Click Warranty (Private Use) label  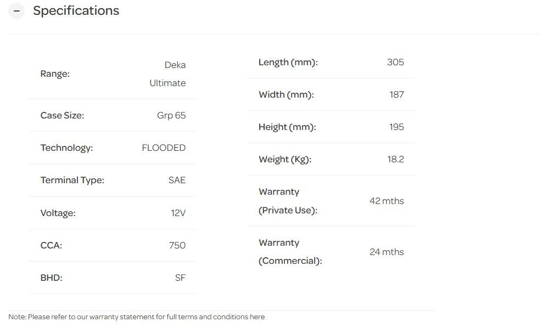coord(288,201)
